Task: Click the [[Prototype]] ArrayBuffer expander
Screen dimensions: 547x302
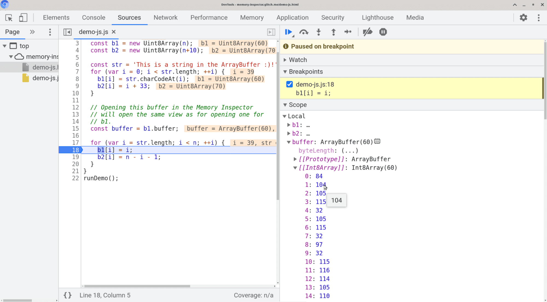Action: (295, 159)
